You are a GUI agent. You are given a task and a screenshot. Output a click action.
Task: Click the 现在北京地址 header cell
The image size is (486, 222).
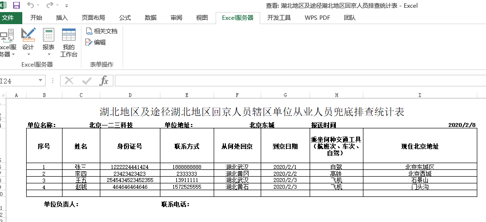[x=420, y=146]
